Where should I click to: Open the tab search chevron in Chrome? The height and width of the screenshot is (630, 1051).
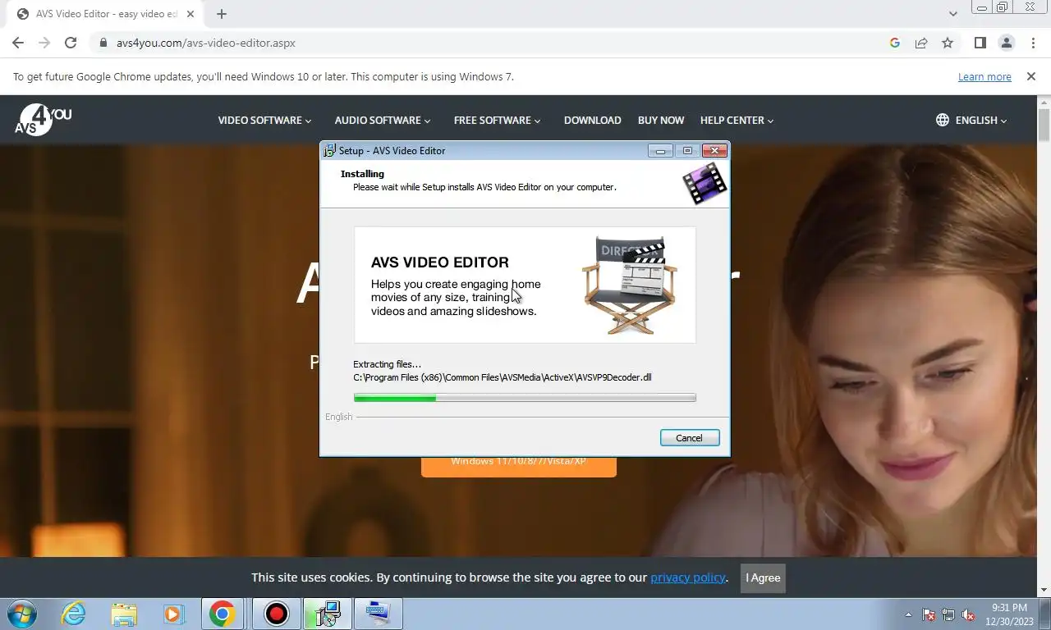coord(952,14)
